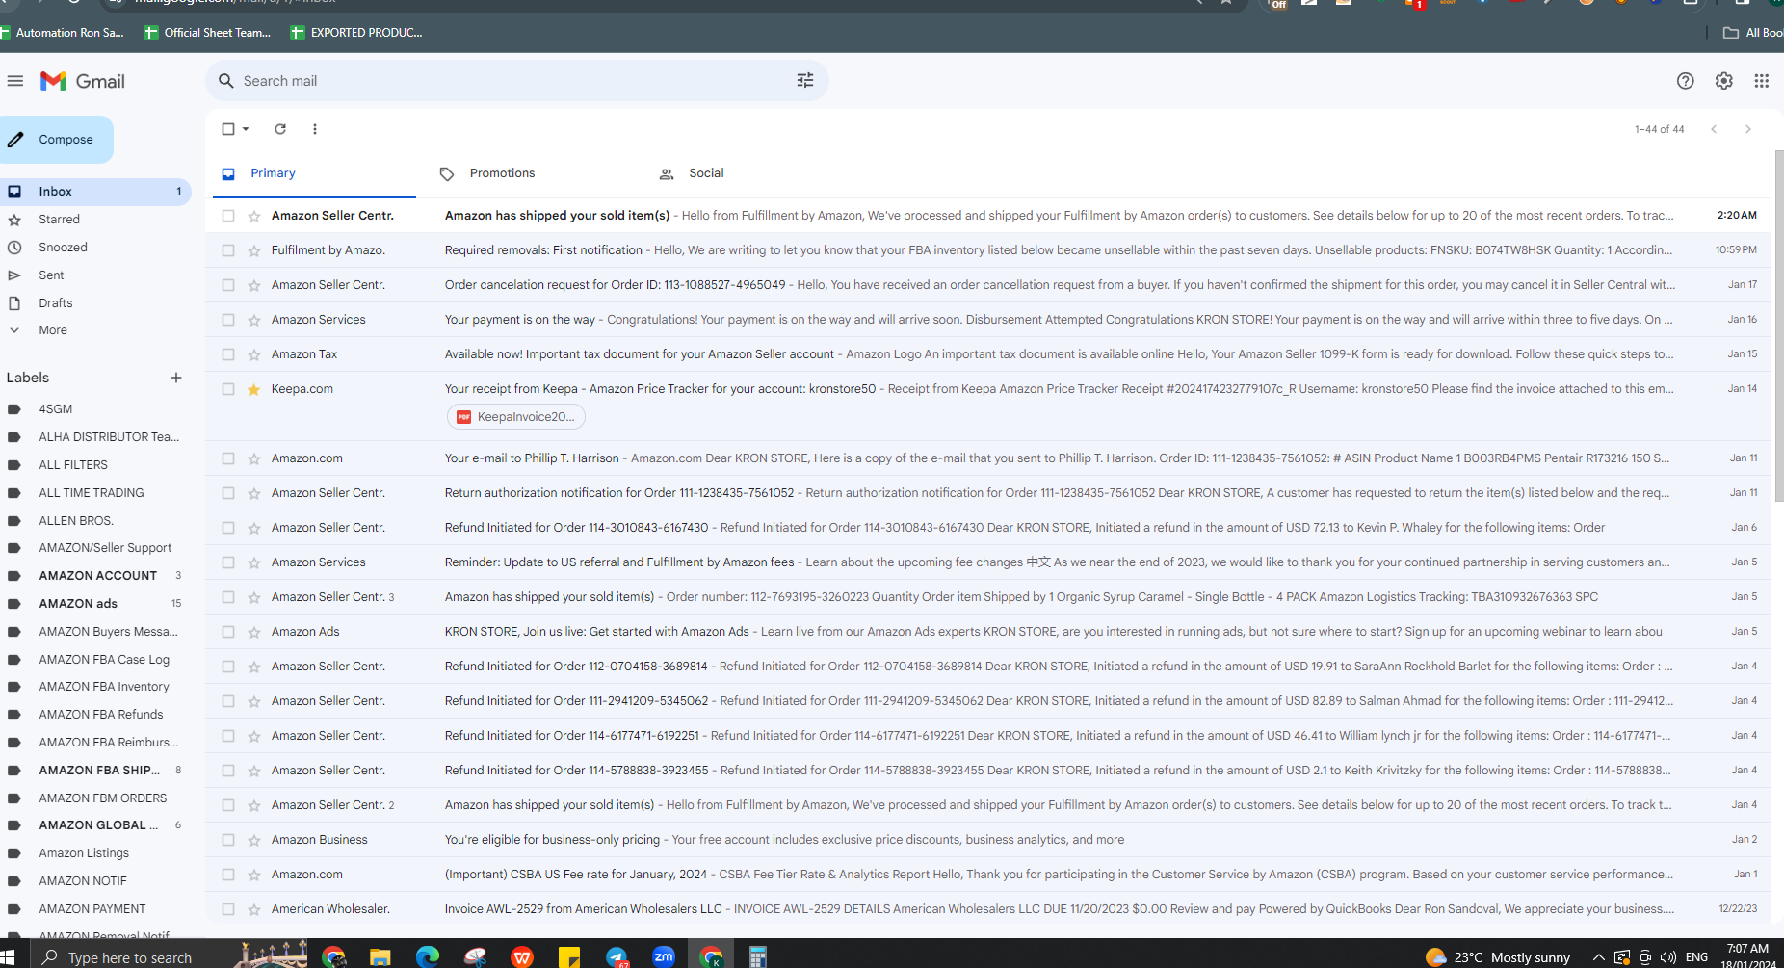
Task: Open the More options three-dot menu
Action: tap(315, 129)
